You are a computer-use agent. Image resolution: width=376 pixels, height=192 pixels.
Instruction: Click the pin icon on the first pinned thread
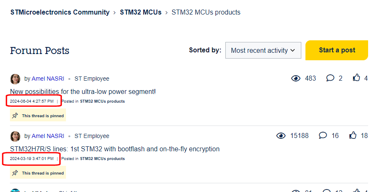pyautogui.click(x=15, y=116)
